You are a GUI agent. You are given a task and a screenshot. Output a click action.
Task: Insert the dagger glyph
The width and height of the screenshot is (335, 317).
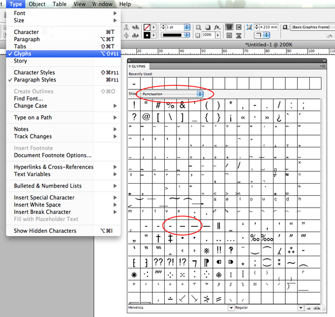coord(158,238)
